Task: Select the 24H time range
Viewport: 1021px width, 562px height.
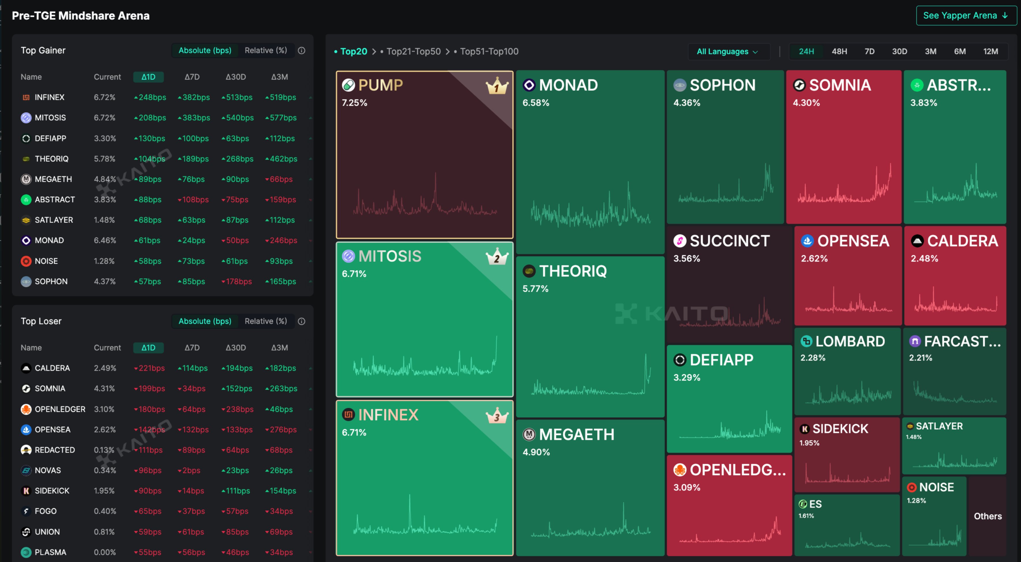Action: tap(806, 52)
